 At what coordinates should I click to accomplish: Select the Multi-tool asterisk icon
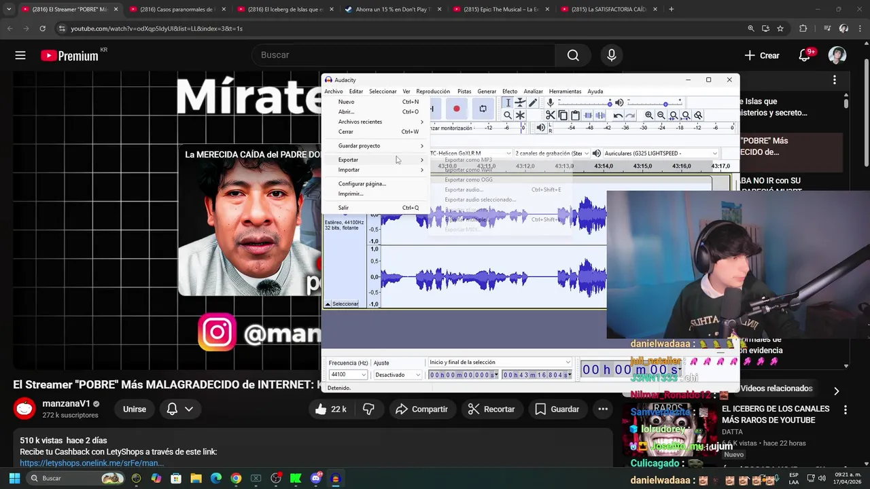pos(520,115)
